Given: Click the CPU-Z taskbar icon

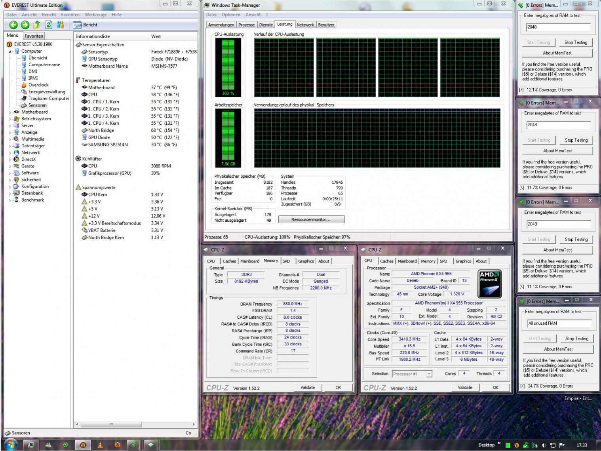Looking at the screenshot, I should (151, 445).
